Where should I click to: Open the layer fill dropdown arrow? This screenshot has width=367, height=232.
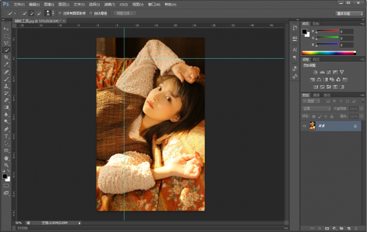(361, 116)
